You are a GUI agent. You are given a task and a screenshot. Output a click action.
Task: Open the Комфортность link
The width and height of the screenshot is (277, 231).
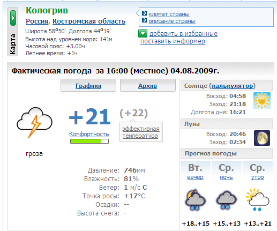coord(89,134)
